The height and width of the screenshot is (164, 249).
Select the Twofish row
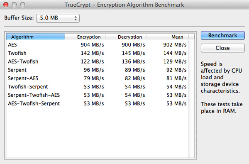pyautogui.click(x=97, y=53)
